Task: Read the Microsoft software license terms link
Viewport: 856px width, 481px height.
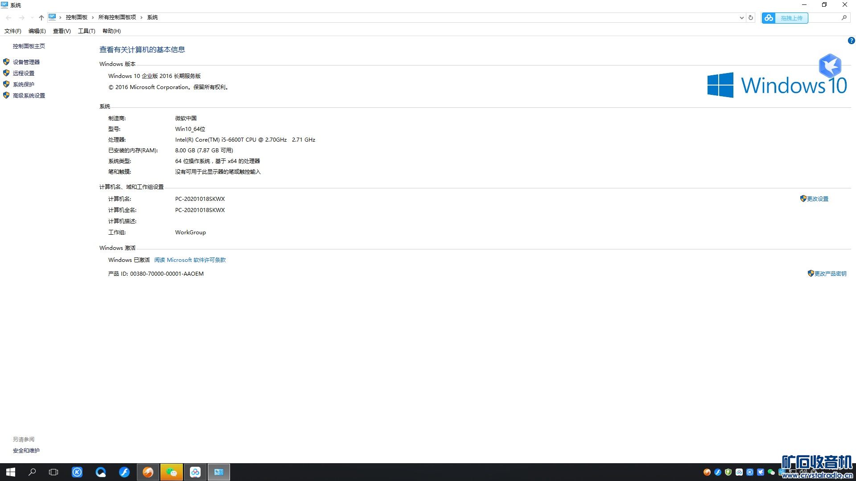Action: (190, 260)
